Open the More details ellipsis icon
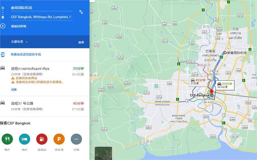257x160 pixels. pos(76,139)
